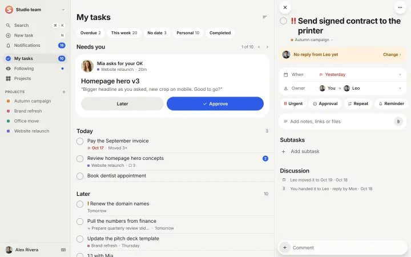Open the Following eye item
Screen dimensions: 411x257
click(35, 69)
